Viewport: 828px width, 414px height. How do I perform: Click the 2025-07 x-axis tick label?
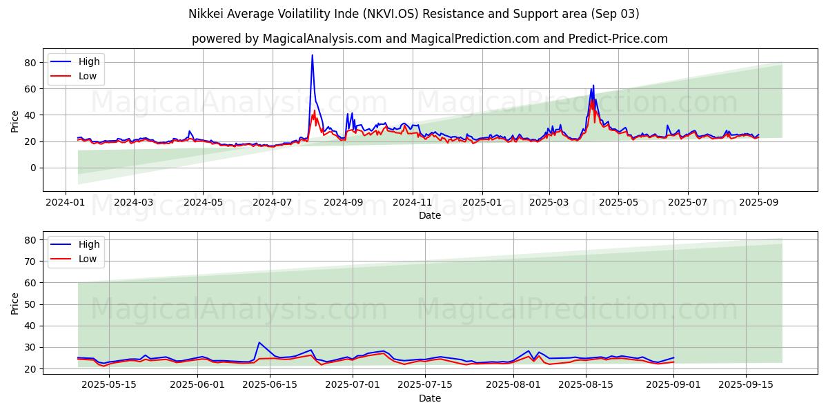(688, 204)
